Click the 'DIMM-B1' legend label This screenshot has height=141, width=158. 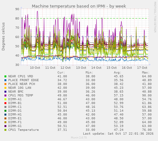pyautogui.click(x=15, y=103)
